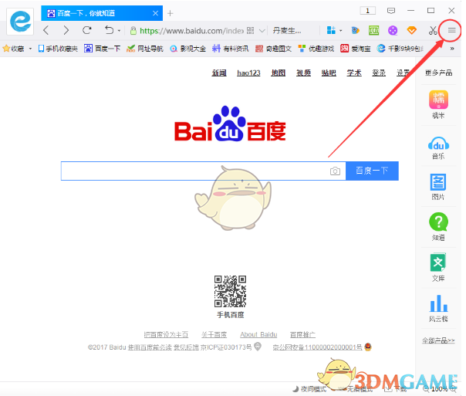Expand the address bar history chevron
This screenshot has width=466, height=396.
(262, 31)
